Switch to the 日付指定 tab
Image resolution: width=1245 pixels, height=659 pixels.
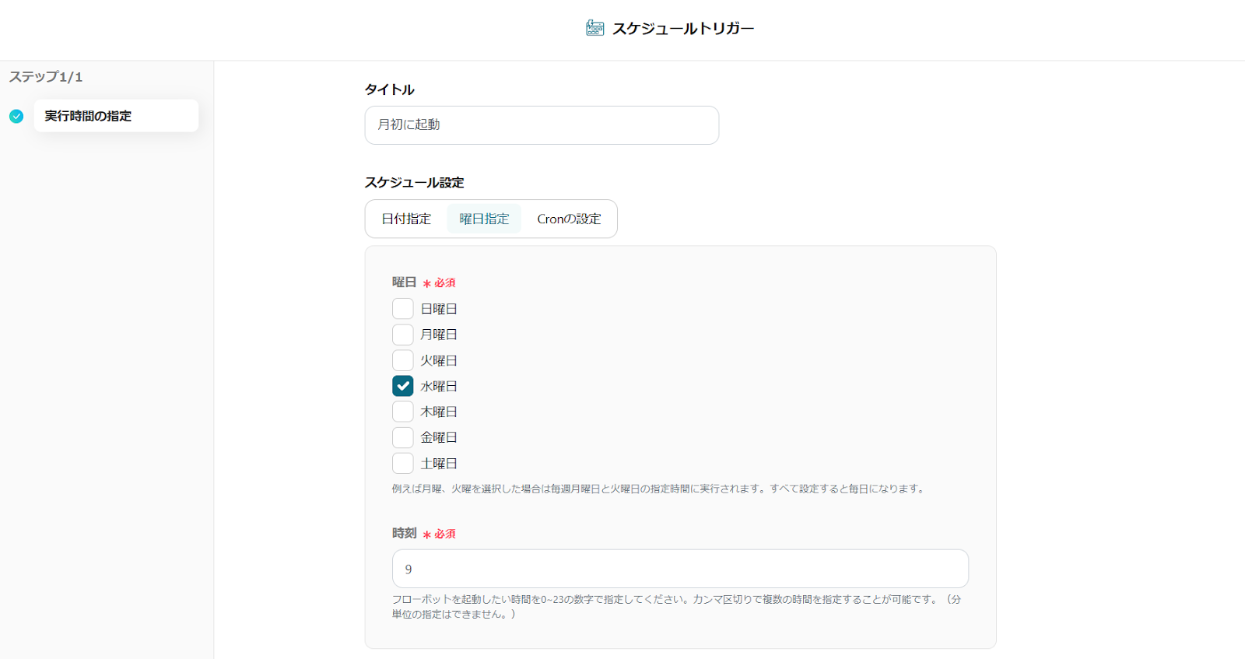(406, 219)
